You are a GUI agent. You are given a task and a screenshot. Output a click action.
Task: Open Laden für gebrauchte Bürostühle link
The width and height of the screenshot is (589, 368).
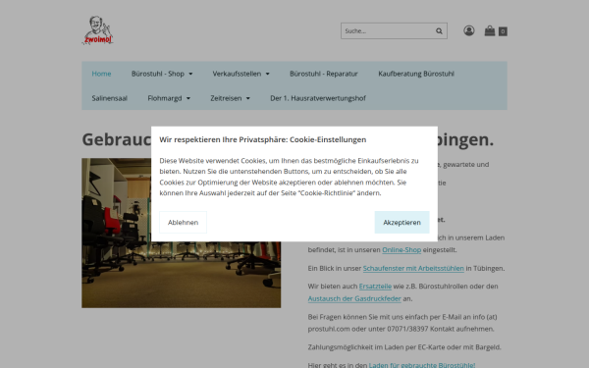click(422, 365)
